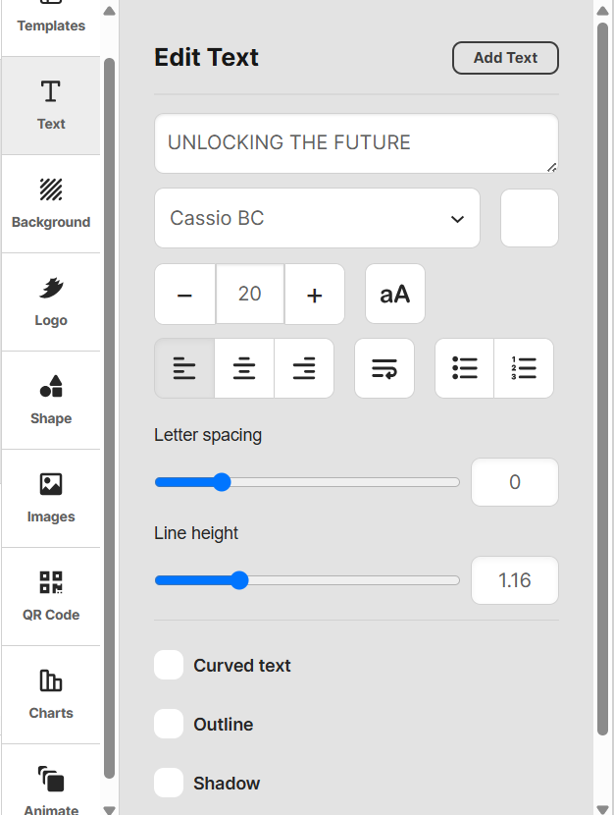
Task: Open the QR Code sidebar section
Action: tap(51, 597)
